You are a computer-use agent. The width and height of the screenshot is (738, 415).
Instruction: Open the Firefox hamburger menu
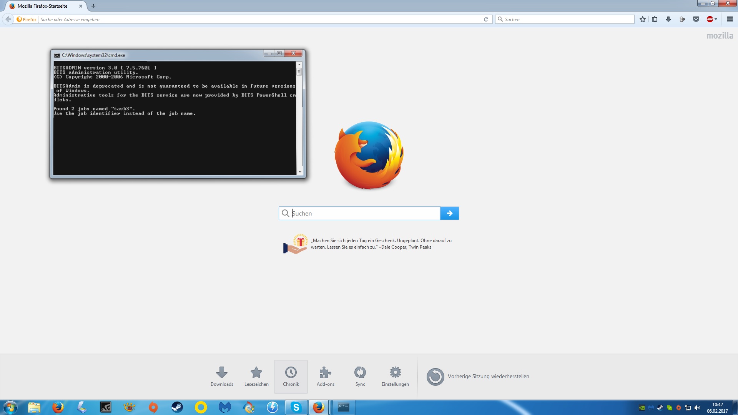[730, 19]
